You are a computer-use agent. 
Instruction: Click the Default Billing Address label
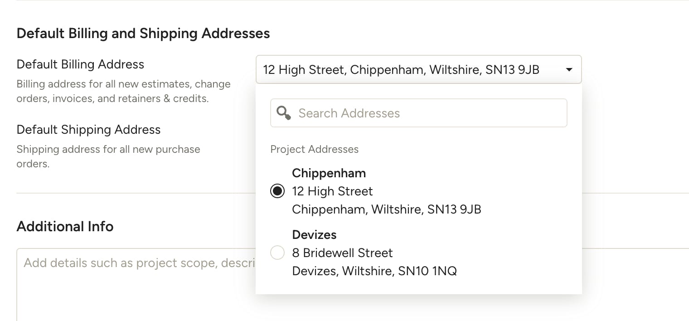pyautogui.click(x=80, y=64)
